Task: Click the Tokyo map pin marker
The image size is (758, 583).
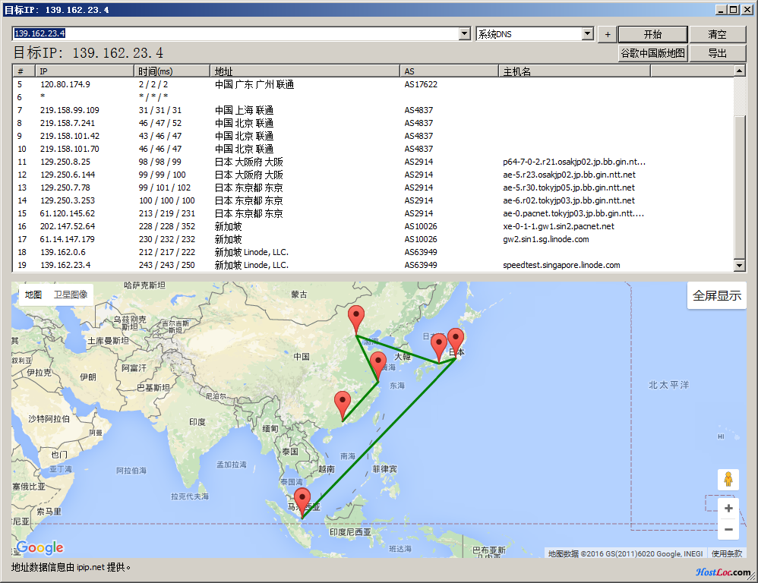Action: (456, 342)
